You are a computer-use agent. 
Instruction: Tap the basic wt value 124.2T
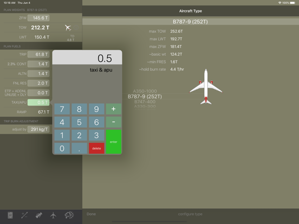coord(176,54)
